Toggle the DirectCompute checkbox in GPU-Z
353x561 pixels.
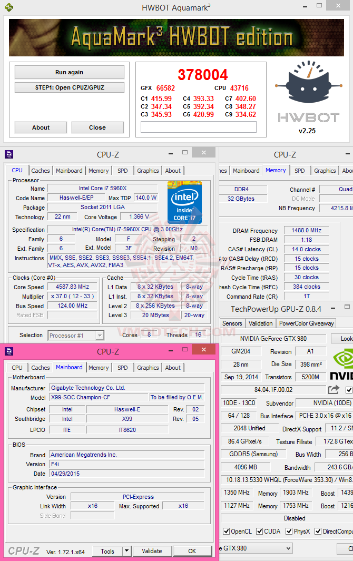[x=318, y=532]
